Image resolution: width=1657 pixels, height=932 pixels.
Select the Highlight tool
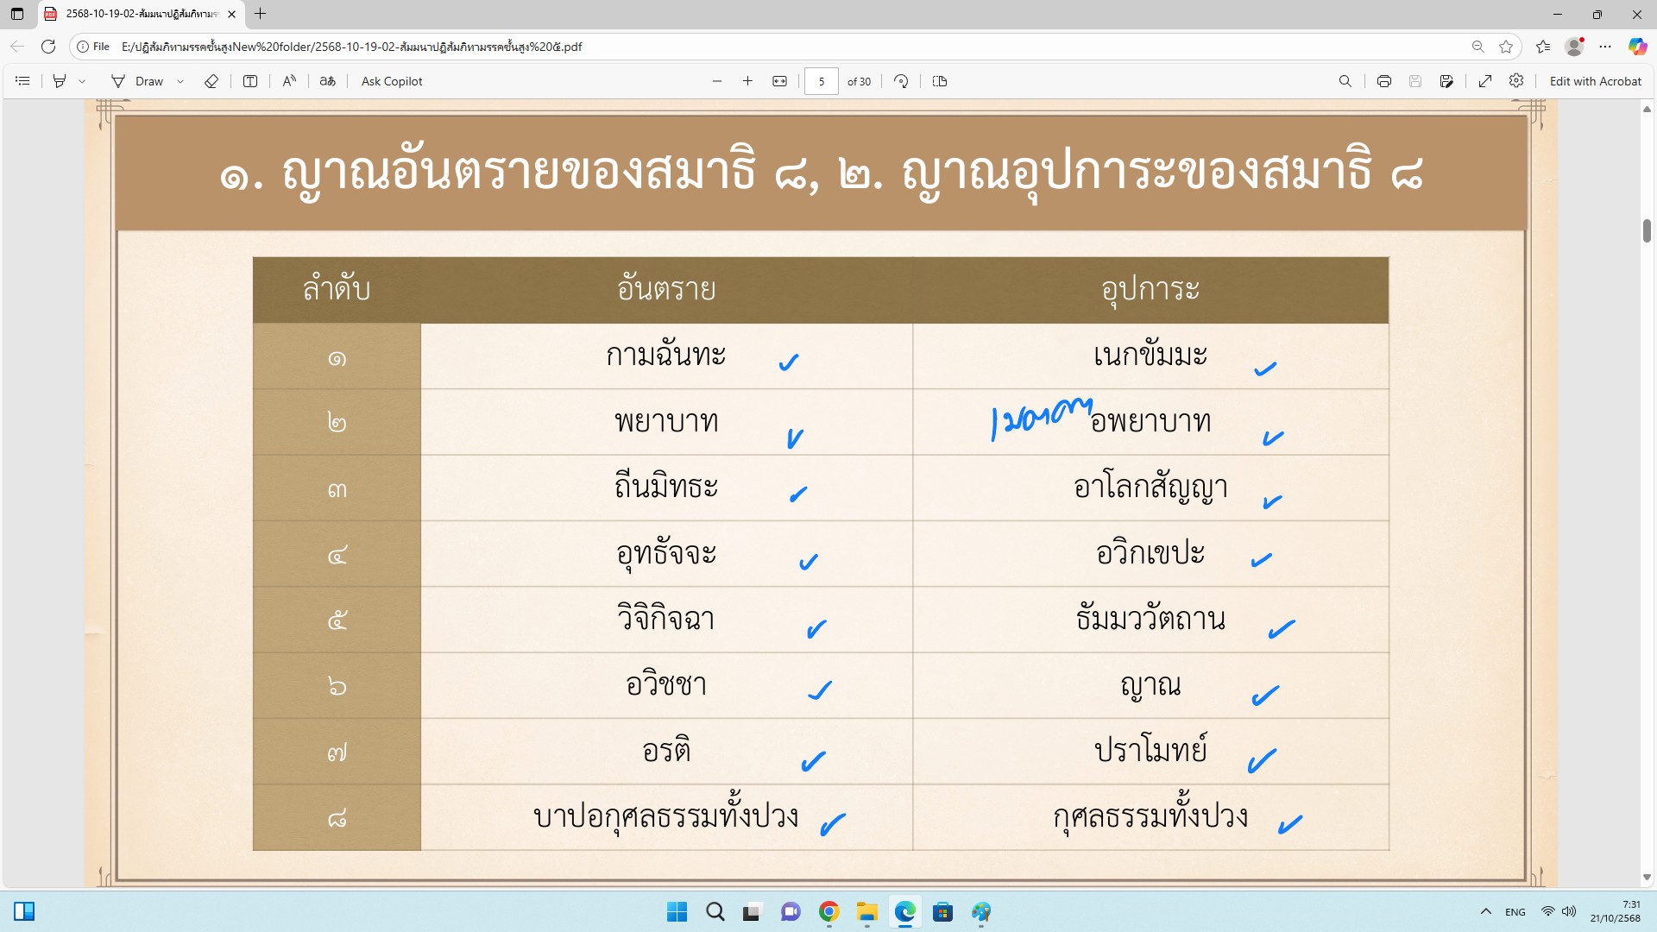click(60, 81)
